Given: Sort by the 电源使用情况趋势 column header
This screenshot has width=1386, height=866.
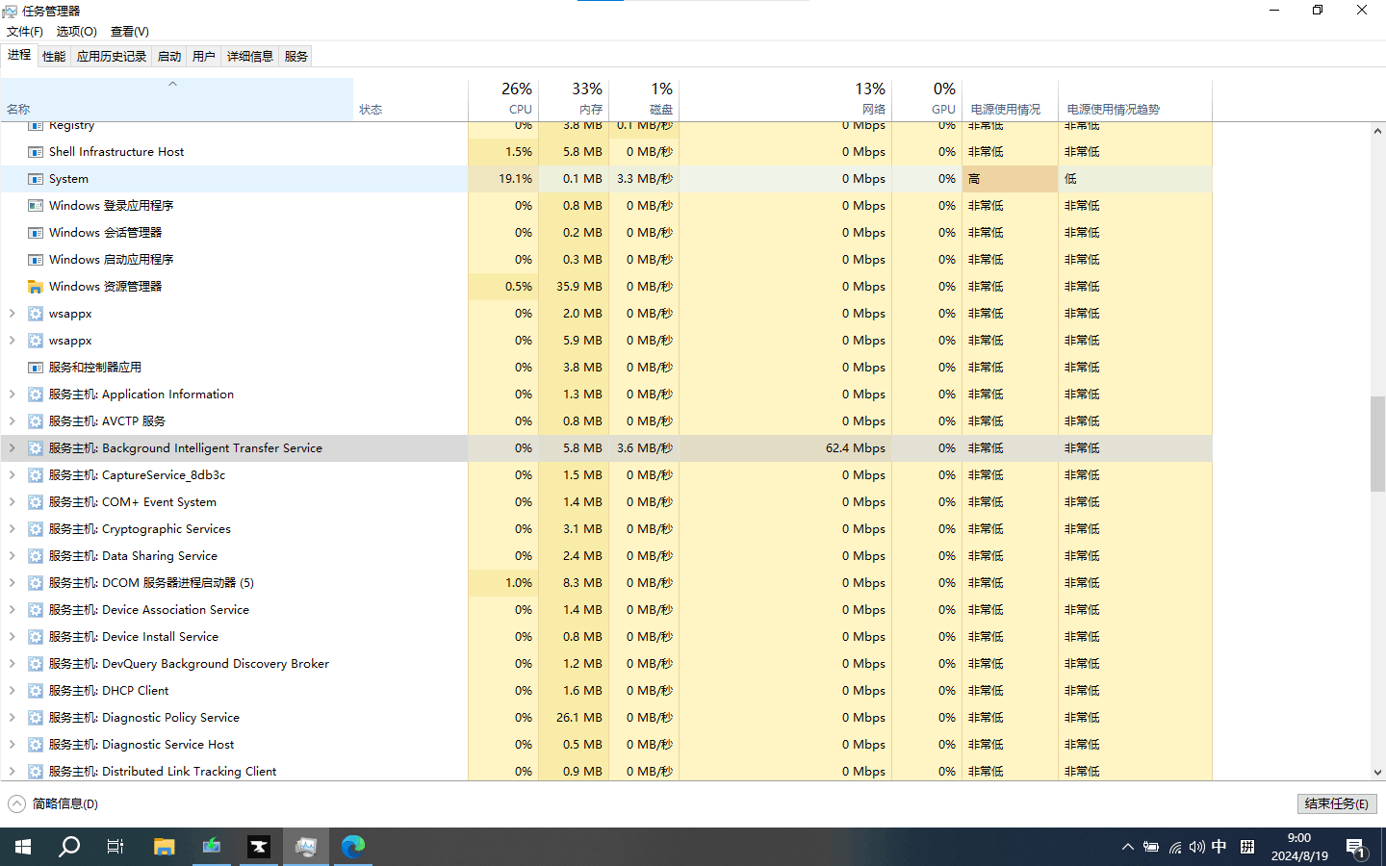Looking at the screenshot, I should point(1135,99).
